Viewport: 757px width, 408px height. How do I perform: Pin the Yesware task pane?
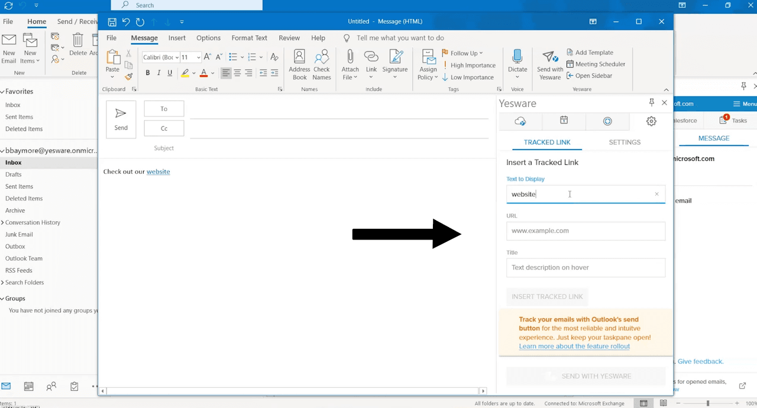(x=652, y=102)
